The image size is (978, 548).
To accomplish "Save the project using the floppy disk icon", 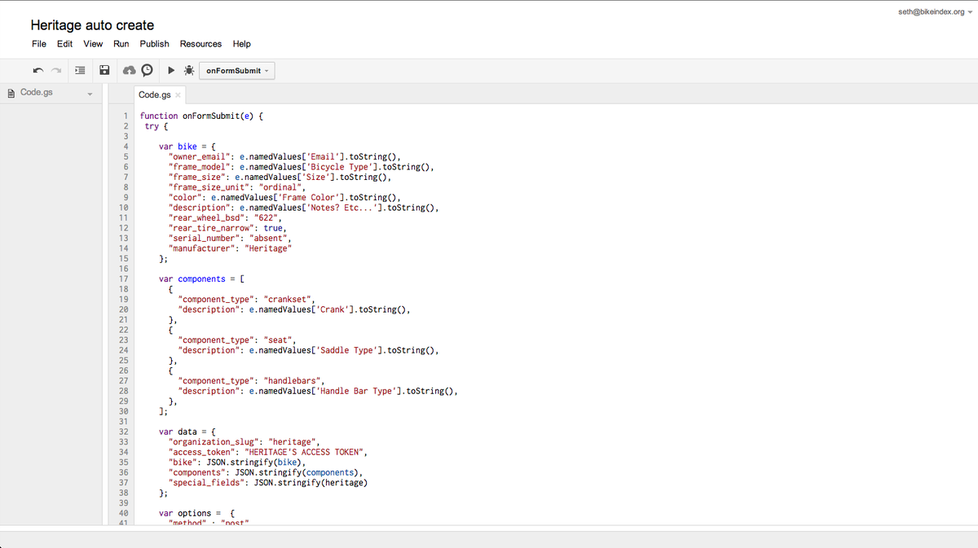I will [x=104, y=70].
